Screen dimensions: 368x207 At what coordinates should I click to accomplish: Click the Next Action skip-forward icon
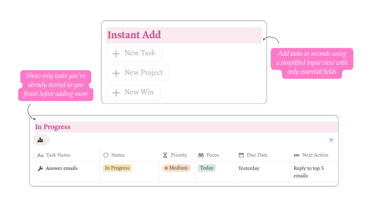(297, 155)
